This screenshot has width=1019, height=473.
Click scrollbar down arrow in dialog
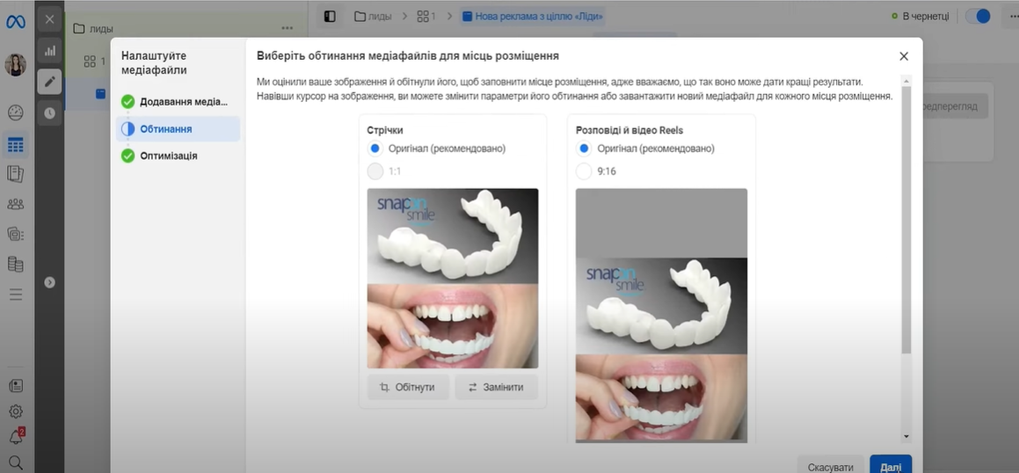click(x=906, y=436)
